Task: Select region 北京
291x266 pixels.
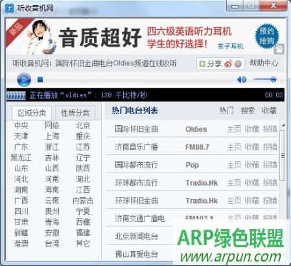Action: coord(83,125)
